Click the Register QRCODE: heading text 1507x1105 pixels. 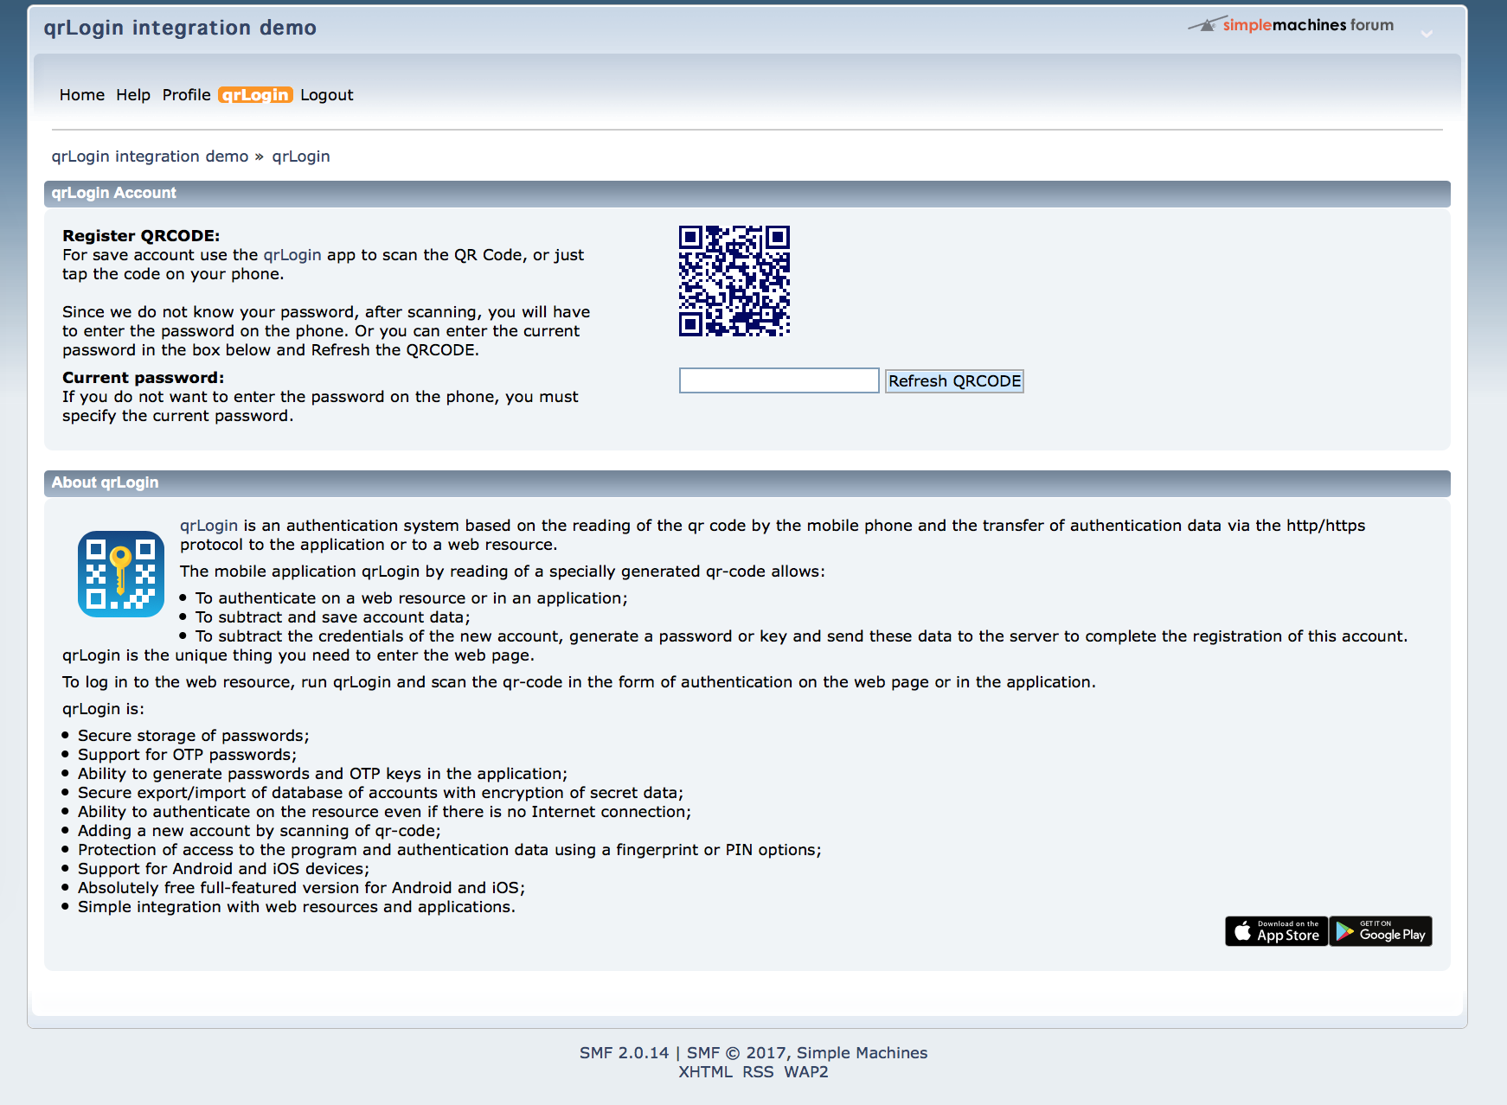pyautogui.click(x=141, y=236)
